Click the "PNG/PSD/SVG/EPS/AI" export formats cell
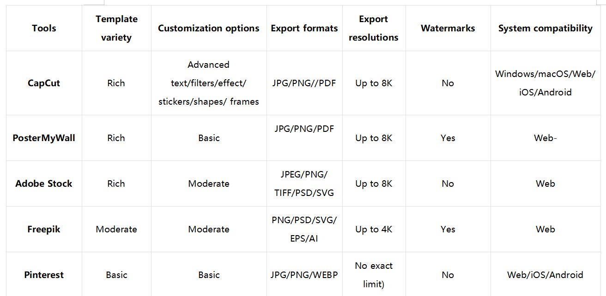Screen dimensions: 606x296 (x=304, y=229)
